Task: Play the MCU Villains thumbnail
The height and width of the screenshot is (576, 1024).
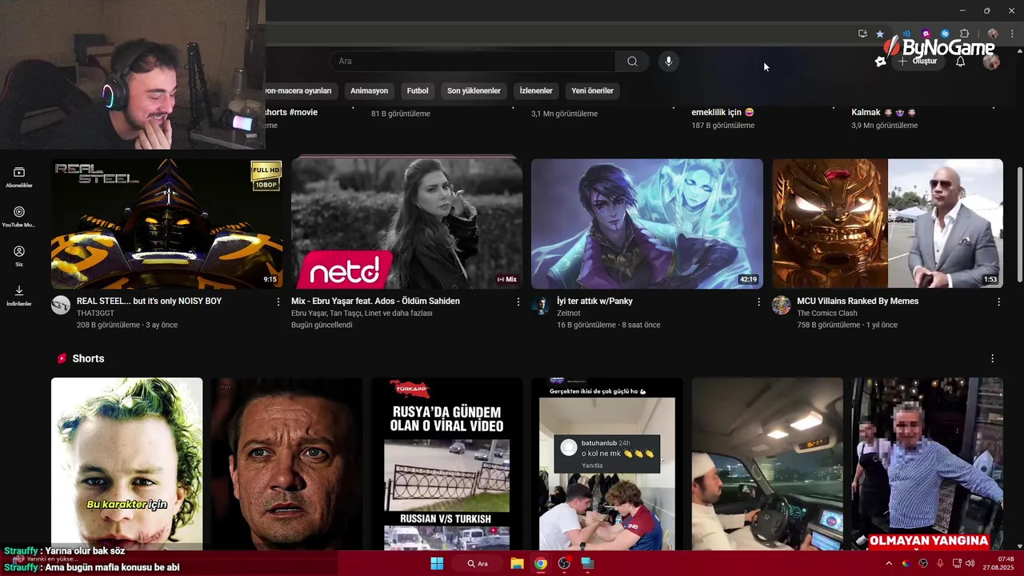Action: pos(887,223)
